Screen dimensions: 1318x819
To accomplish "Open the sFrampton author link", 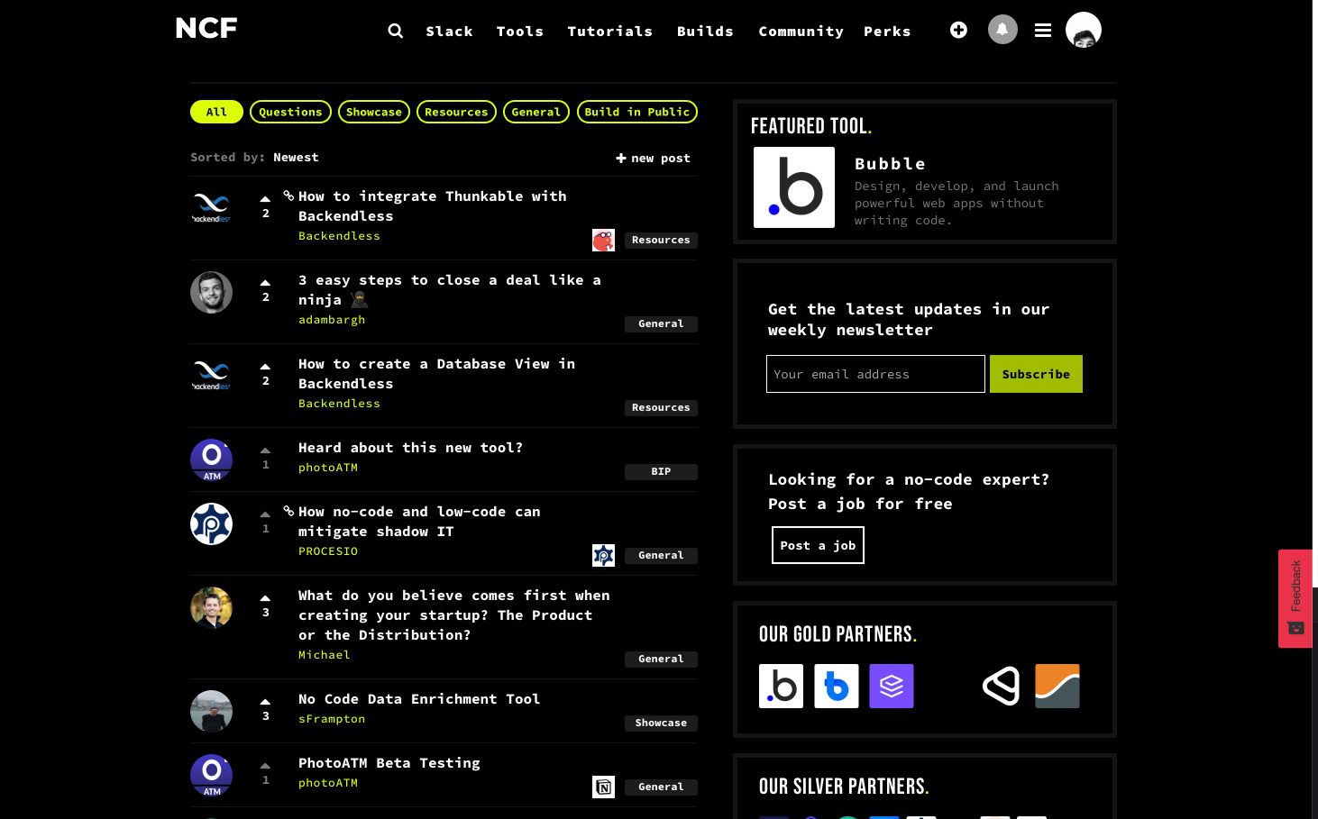I will click(332, 719).
